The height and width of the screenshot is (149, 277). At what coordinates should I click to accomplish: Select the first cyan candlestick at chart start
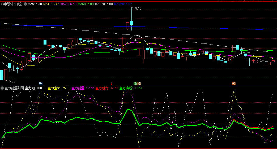pyautogui.click(x=2, y=75)
